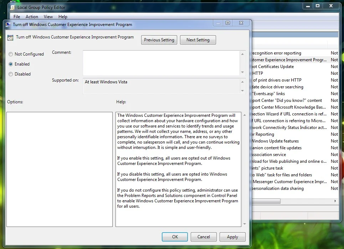Click Supported on box scroll down arrow
The image size is (344, 249).
coord(242,91)
